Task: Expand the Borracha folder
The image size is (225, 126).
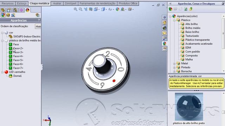Action: 174,71
